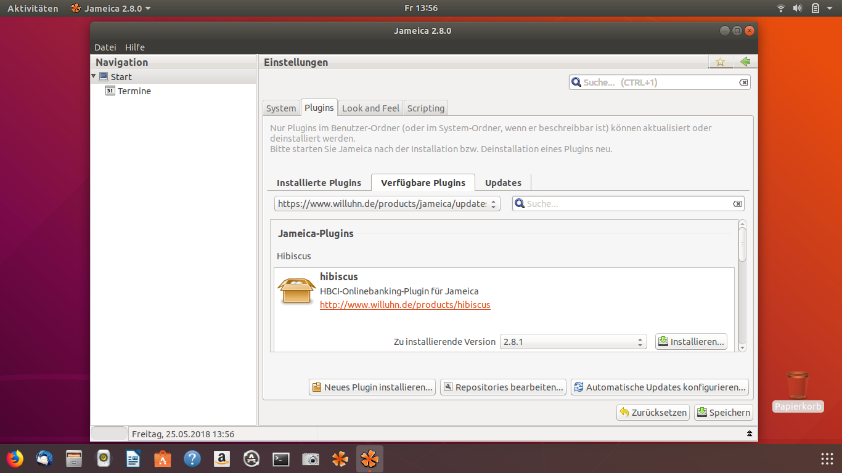
Task: Open the Help icon in dock
Action: [192, 459]
